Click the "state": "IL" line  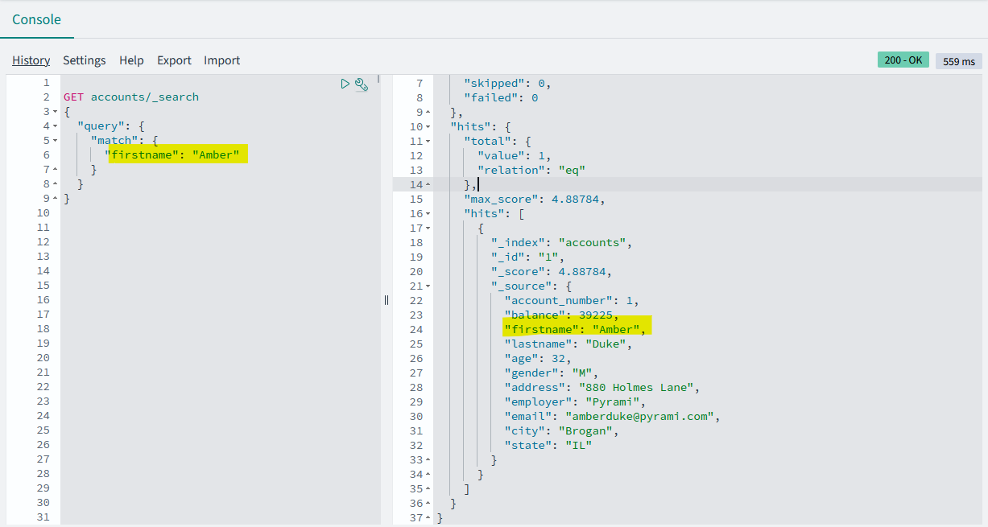pyautogui.click(x=548, y=445)
